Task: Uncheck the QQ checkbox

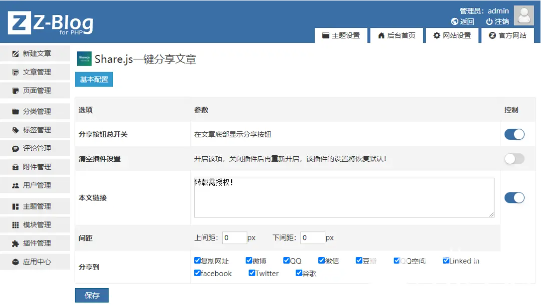Action: (286, 260)
